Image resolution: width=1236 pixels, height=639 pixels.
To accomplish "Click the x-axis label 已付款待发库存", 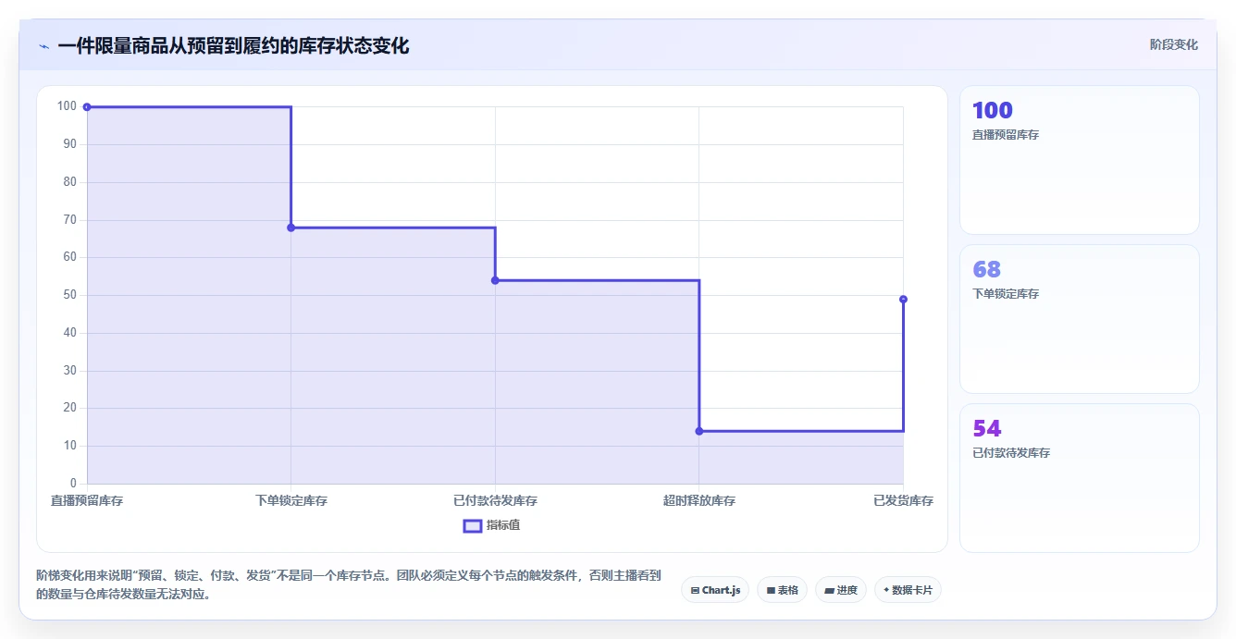I will click(495, 500).
